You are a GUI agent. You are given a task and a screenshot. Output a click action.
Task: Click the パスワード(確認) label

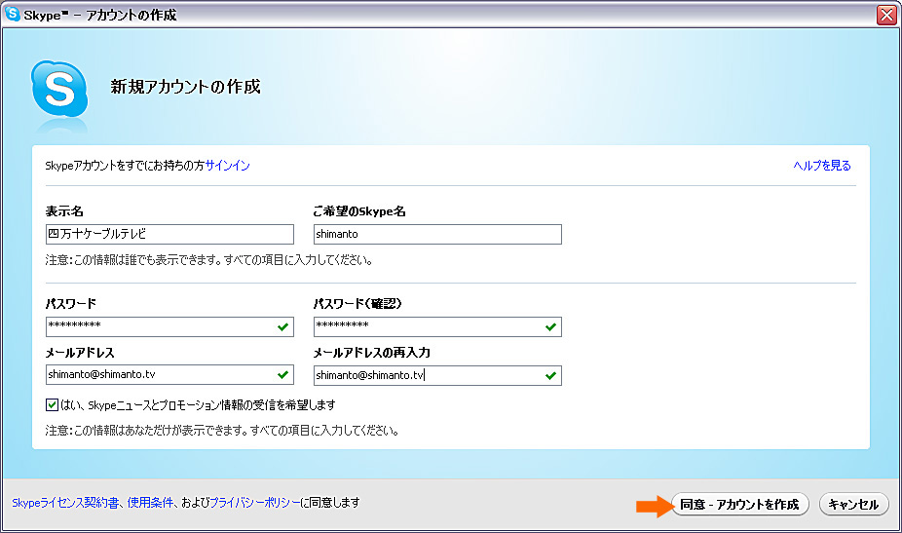click(x=357, y=303)
